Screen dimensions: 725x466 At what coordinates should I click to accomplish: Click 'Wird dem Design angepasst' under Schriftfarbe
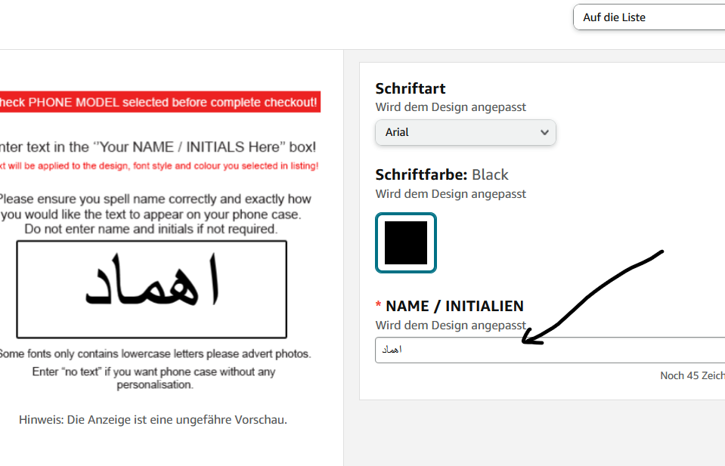(451, 194)
